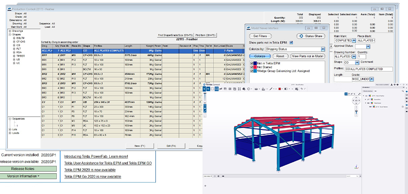This screenshot has width=408, height=194.
Task: Select the TIMBER shape tree item
Action: (x=20, y=56)
